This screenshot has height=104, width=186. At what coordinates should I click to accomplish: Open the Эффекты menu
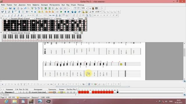coord(36,5)
